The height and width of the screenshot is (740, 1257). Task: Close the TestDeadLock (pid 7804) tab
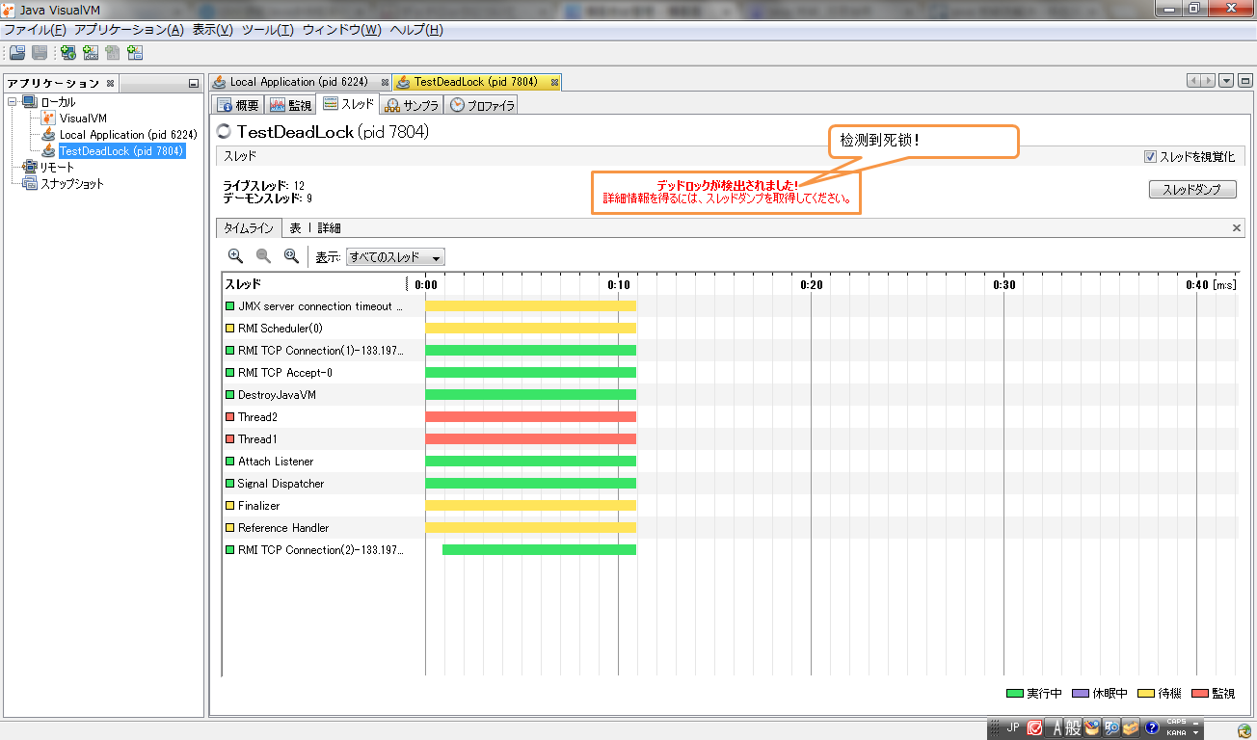[x=554, y=83]
